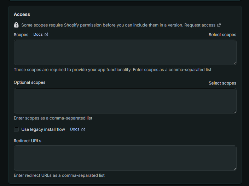
Task: Focus the Optional scopes text area
Action: [x=125, y=101]
